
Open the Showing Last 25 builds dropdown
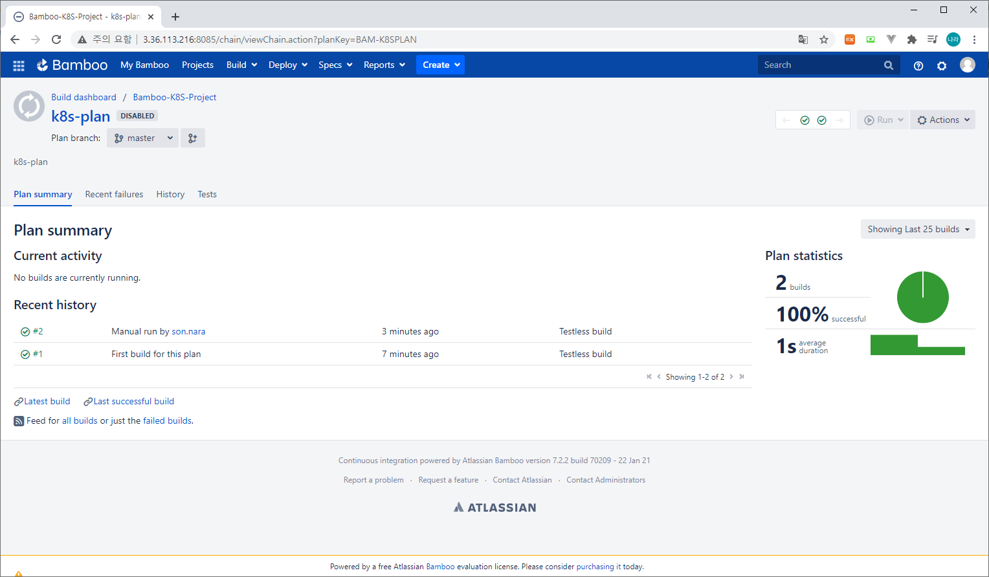pyautogui.click(x=918, y=229)
